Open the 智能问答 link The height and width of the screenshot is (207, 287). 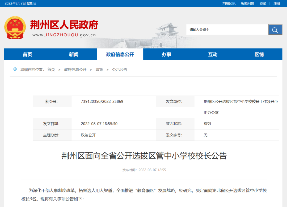[247, 3]
